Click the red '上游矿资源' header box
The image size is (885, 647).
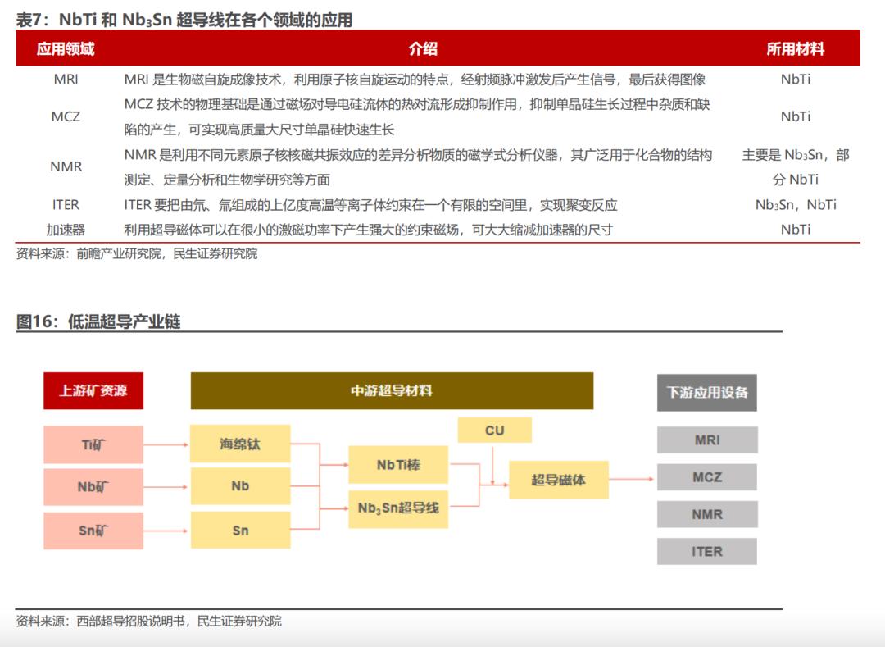coord(93,390)
